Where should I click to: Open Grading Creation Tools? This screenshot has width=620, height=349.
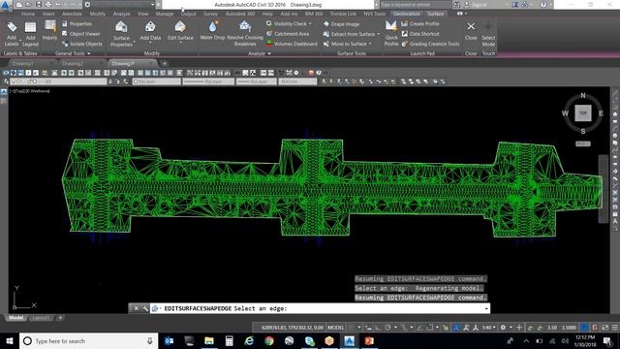point(430,44)
